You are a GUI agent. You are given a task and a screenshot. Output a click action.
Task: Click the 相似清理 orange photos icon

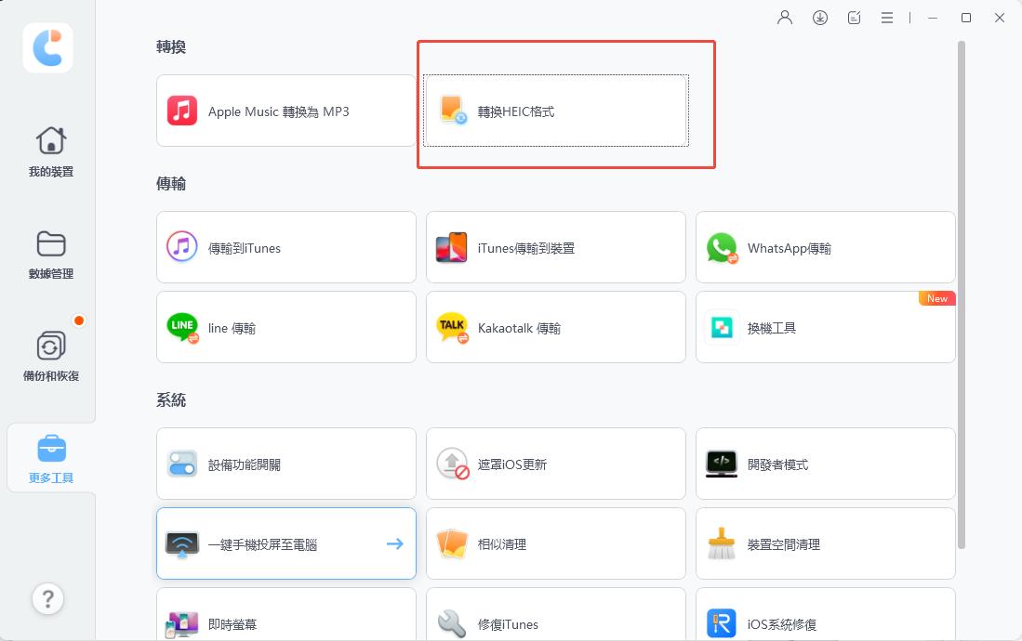click(x=452, y=543)
